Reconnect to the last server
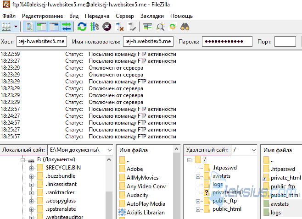The width and height of the screenshot is (302, 219). click(132, 27)
